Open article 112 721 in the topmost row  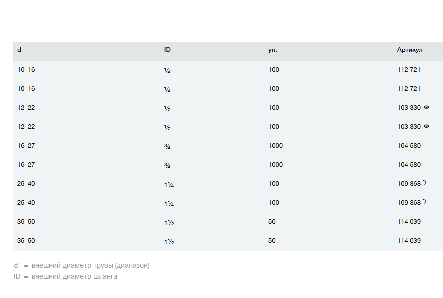point(409,70)
